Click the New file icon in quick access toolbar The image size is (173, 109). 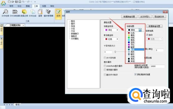pos(9,2)
